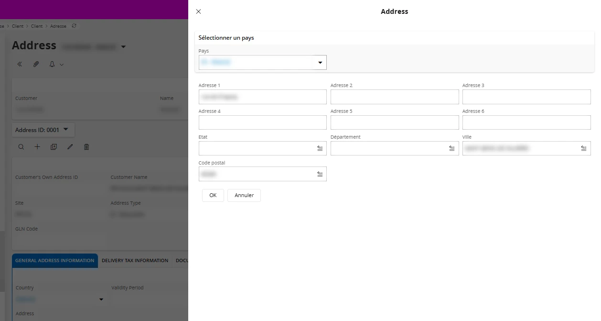Click the Adresse 2 input field
The height and width of the screenshot is (321, 601).
coord(395,97)
